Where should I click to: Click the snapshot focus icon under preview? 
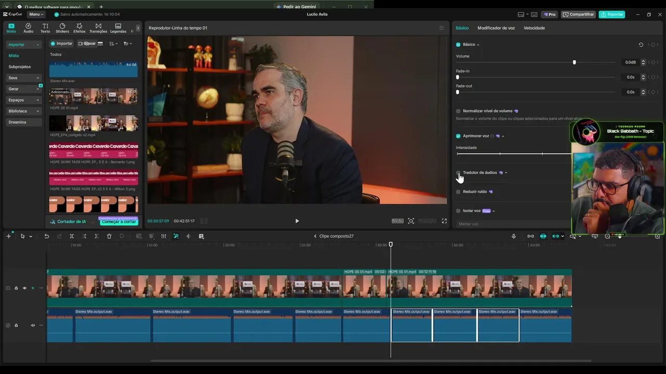pos(411,221)
